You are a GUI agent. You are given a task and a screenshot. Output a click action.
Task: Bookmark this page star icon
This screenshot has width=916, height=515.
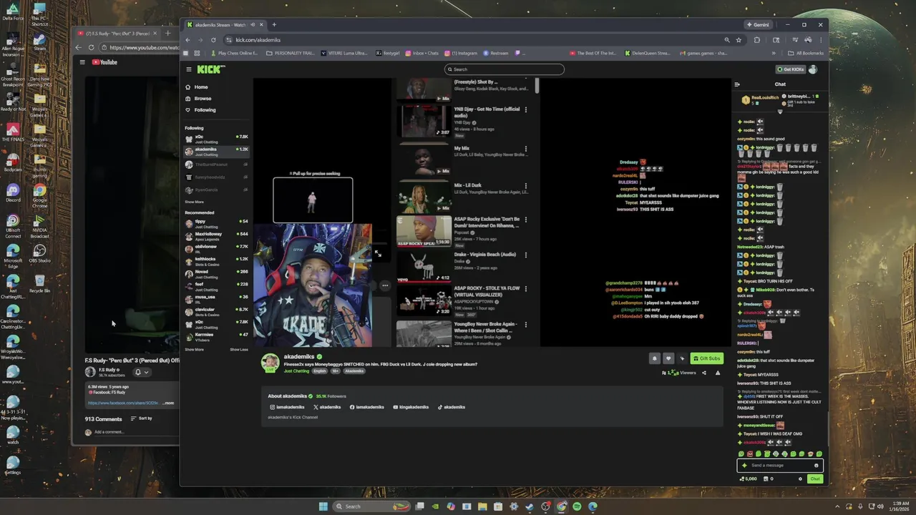739,40
